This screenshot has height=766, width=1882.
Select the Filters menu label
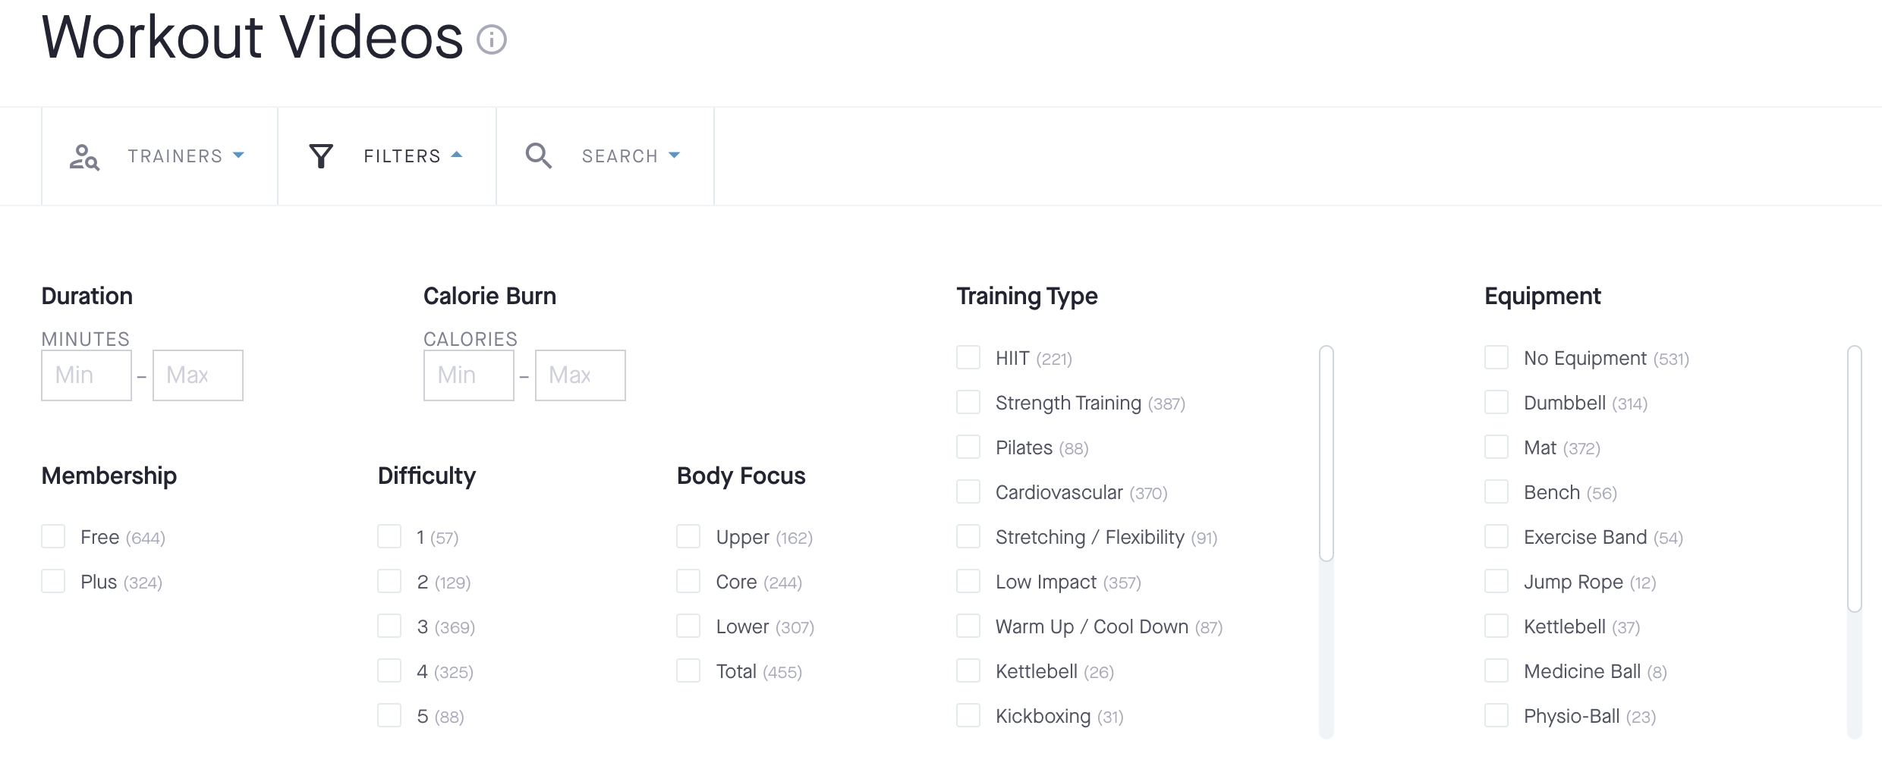coord(402,156)
